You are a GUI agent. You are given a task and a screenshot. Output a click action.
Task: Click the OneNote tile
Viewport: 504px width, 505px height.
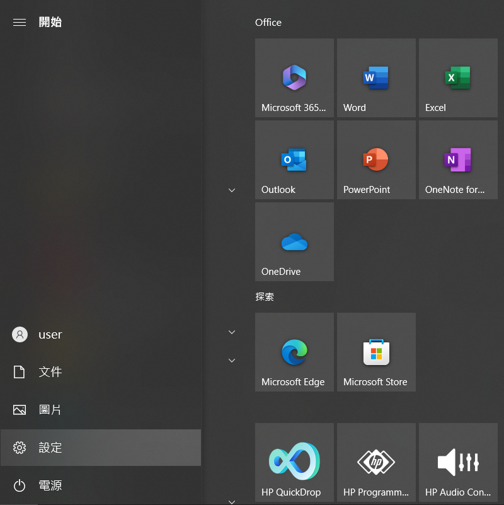458,160
